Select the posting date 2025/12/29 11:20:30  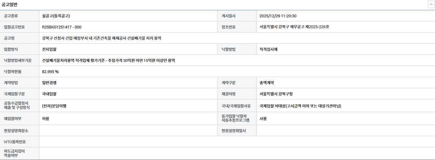click(278, 16)
